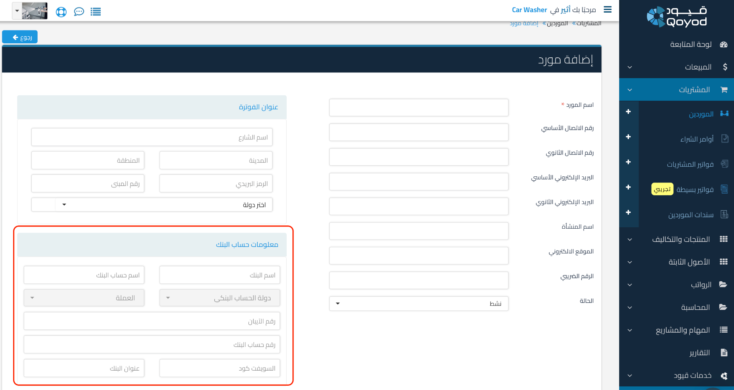Open Car Washer link in welcome bar

pos(530,10)
